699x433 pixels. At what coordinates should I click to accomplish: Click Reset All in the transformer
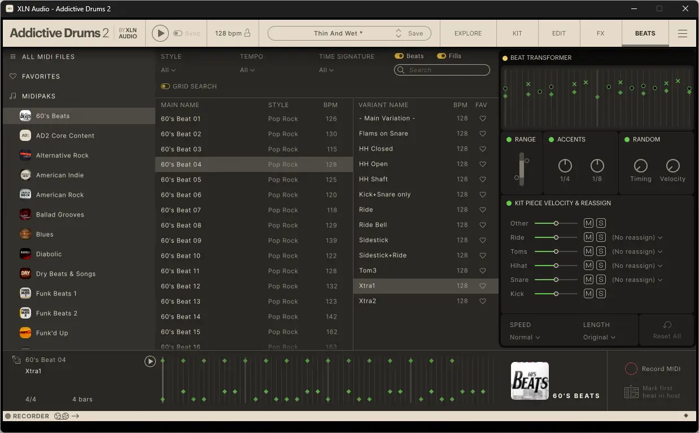tap(667, 330)
